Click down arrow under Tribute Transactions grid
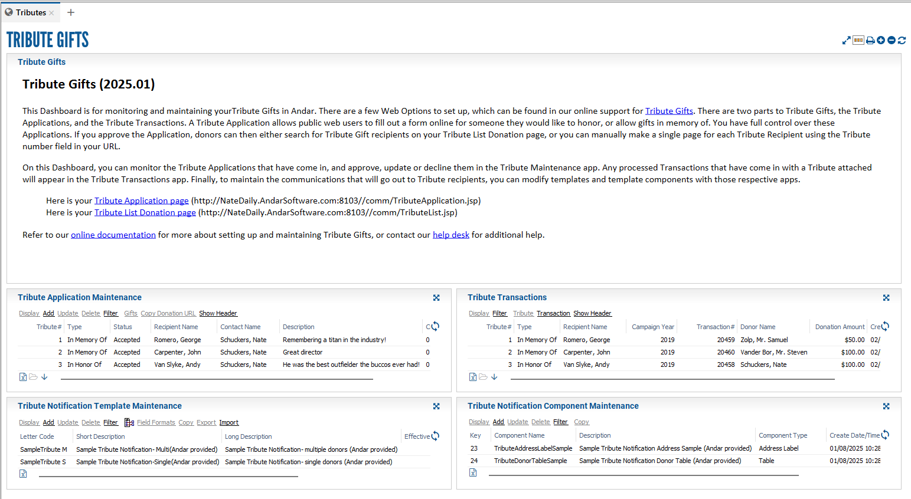The image size is (911, 499). click(x=494, y=377)
